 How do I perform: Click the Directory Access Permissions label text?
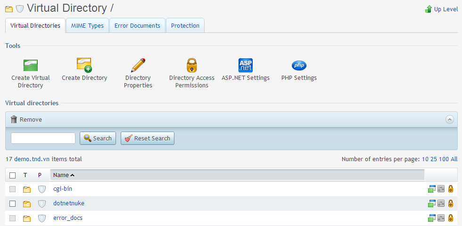pyautogui.click(x=192, y=82)
